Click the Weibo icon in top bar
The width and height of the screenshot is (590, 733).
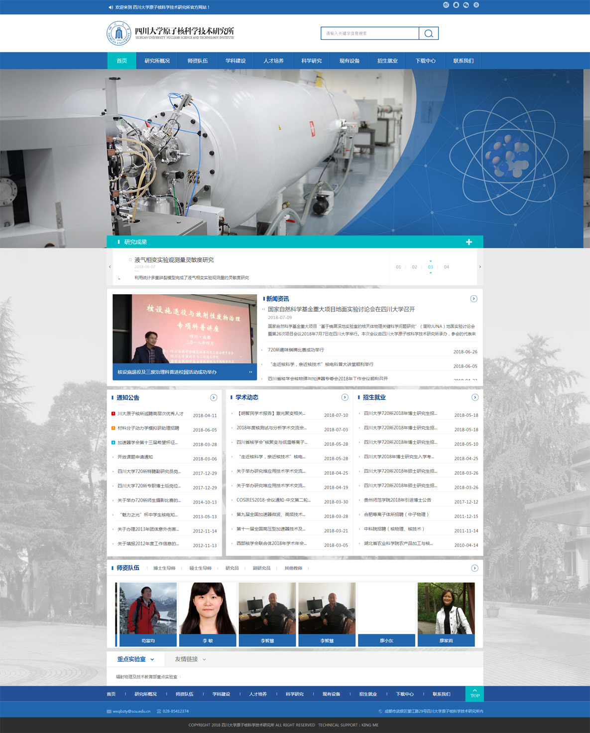point(446,5)
